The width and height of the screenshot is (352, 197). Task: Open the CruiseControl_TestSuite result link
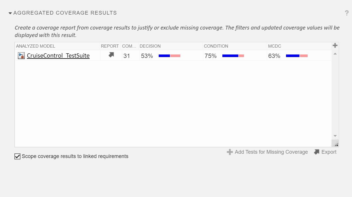58,55
